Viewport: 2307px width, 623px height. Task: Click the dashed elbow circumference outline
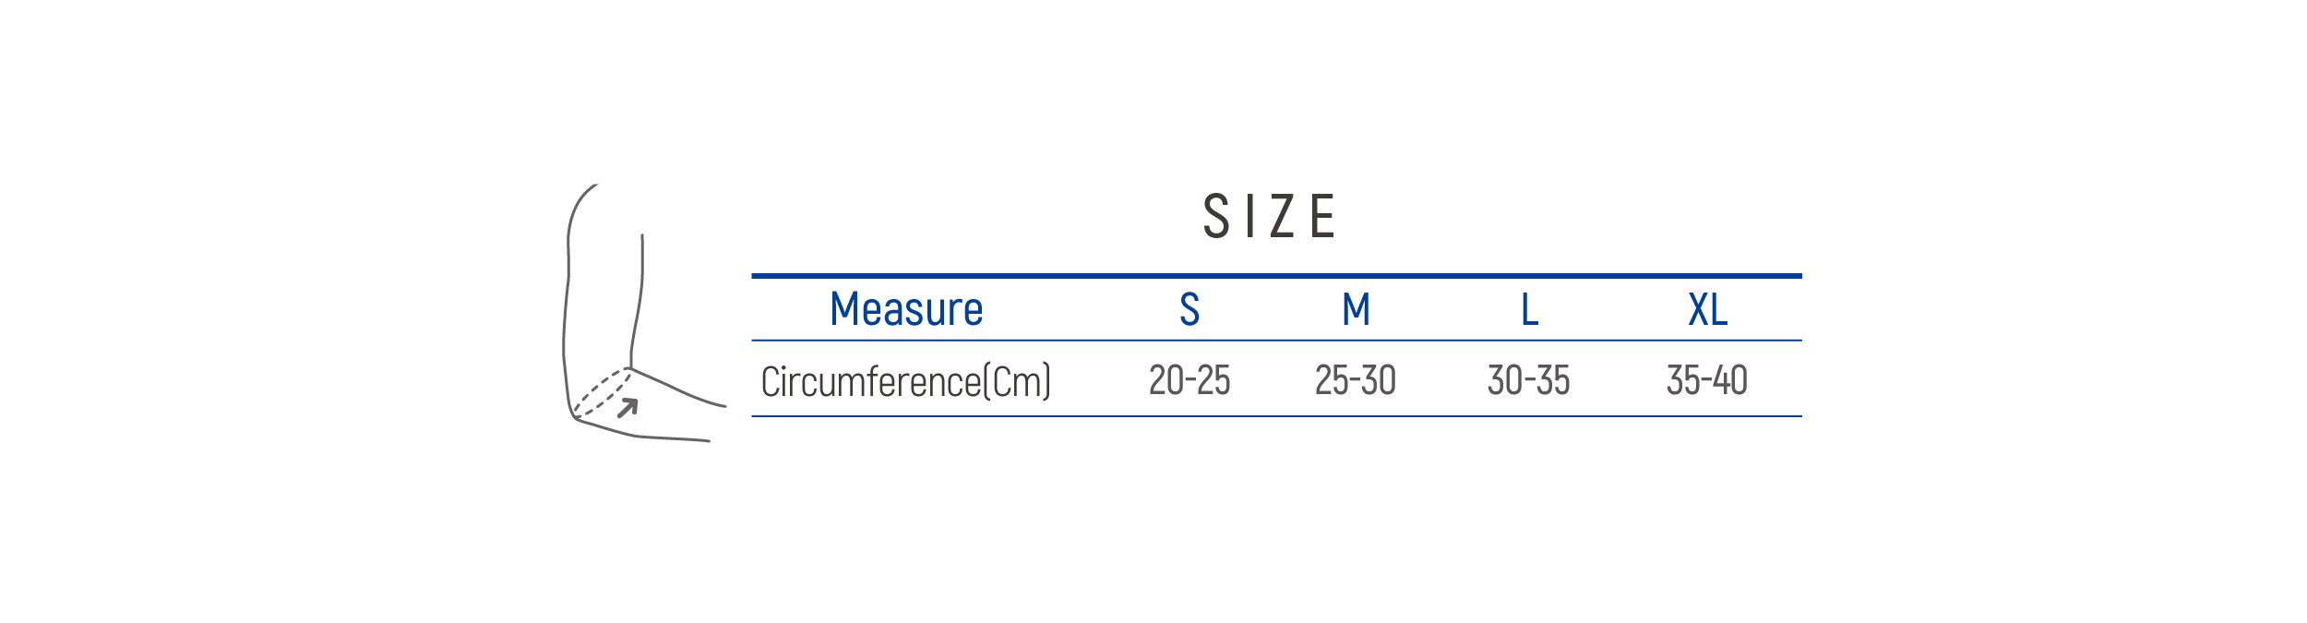601,392
